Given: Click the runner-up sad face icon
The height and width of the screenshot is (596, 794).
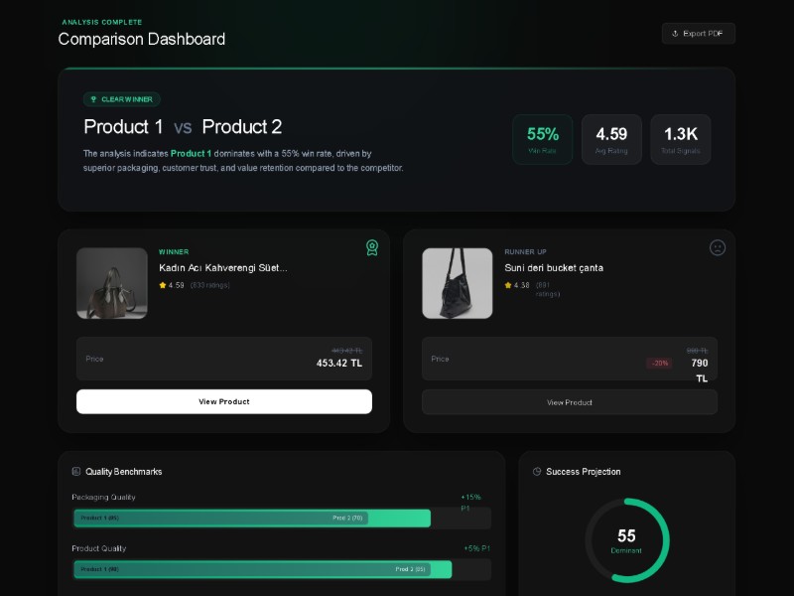Looking at the screenshot, I should (718, 247).
